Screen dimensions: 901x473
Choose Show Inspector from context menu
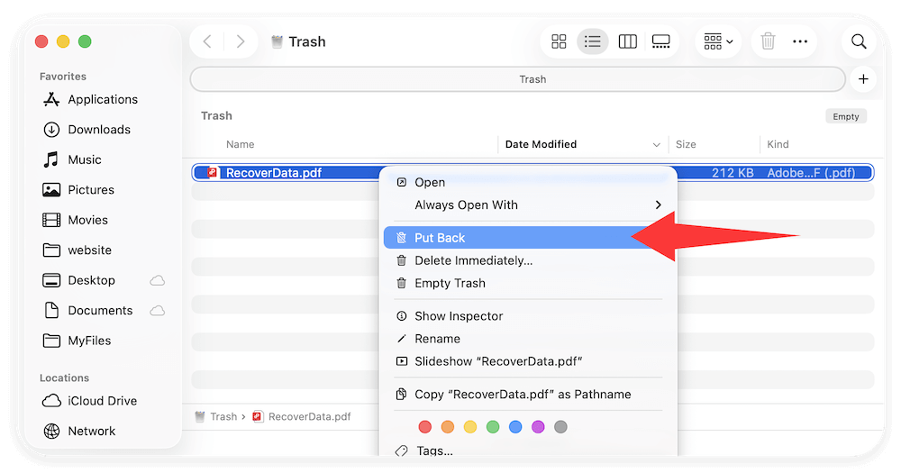point(530,316)
